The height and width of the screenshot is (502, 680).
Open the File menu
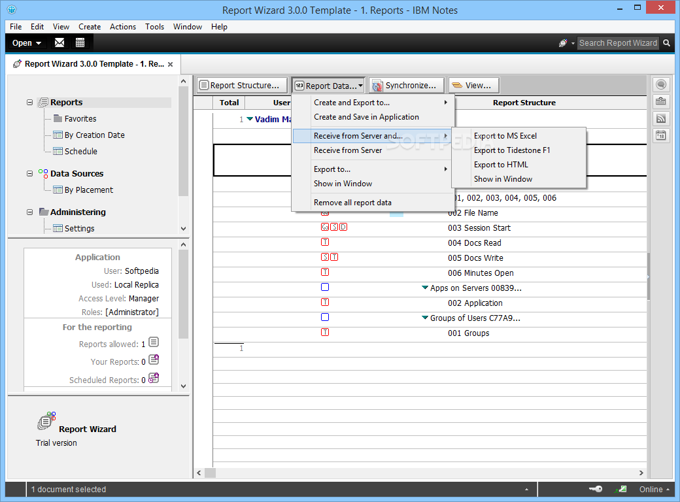(16, 26)
